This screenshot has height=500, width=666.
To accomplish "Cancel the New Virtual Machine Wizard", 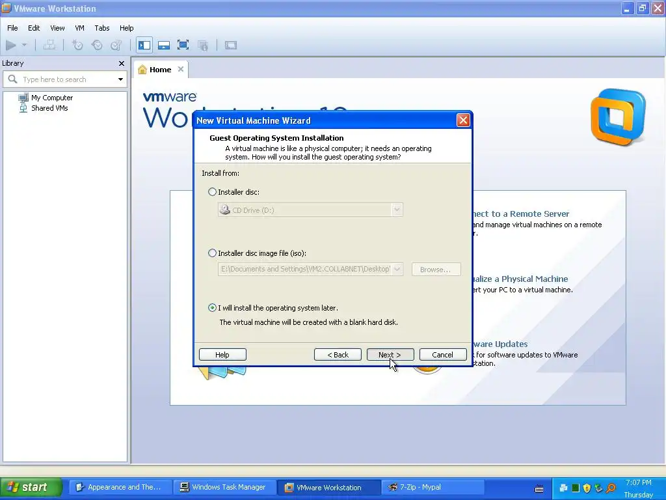I will coord(442,355).
